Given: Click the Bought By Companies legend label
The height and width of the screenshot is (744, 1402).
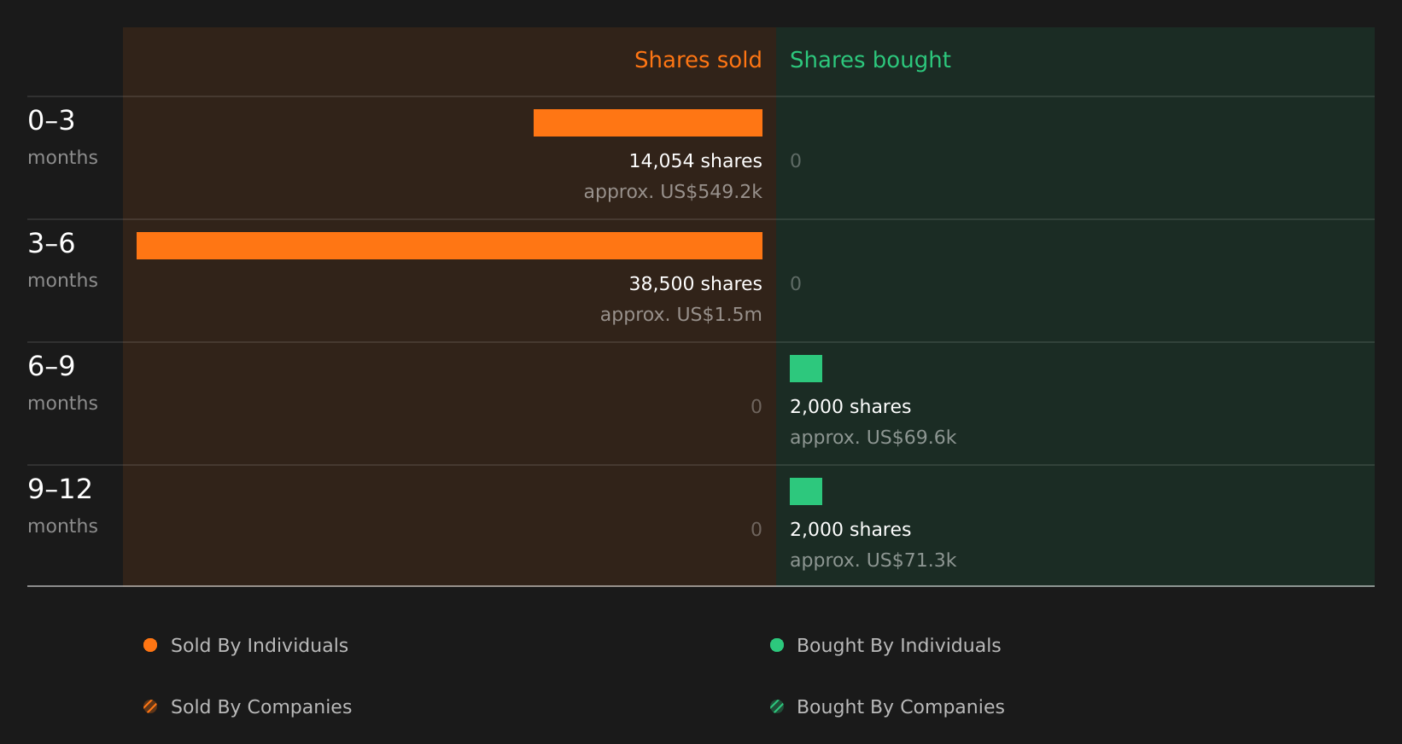Looking at the screenshot, I should tap(900, 706).
